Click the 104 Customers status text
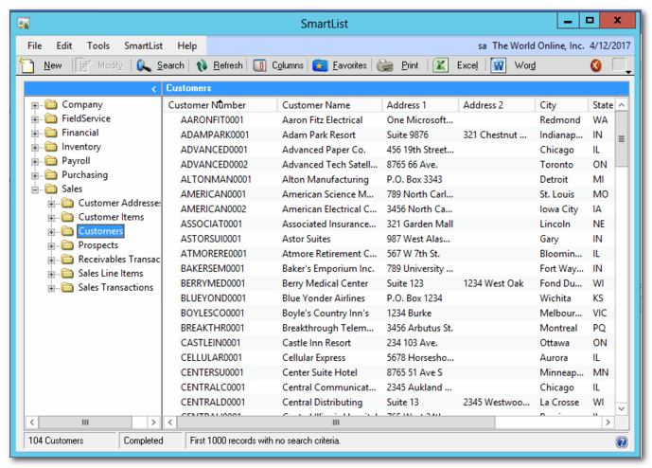This screenshot has width=652, height=468. pos(56,441)
